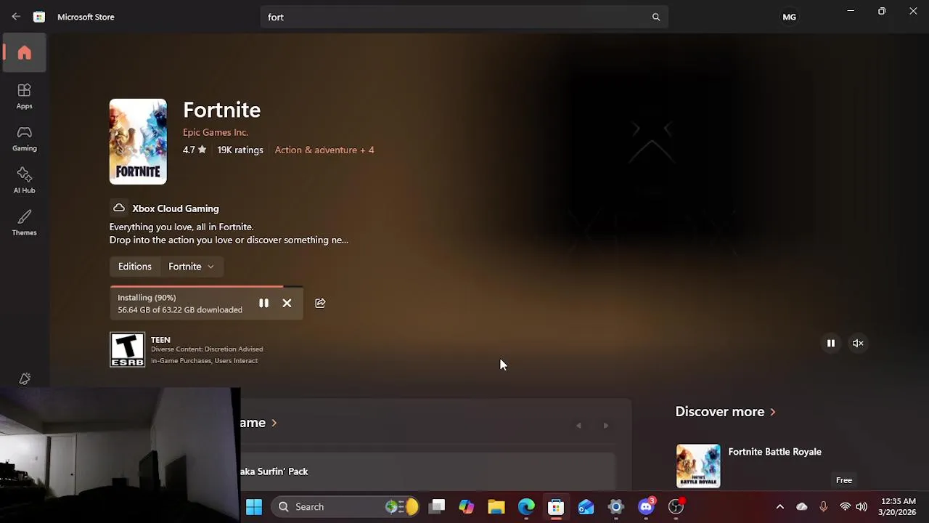The width and height of the screenshot is (929, 523).
Task: Launch Copilot from the taskbar
Action: pyautogui.click(x=466, y=506)
